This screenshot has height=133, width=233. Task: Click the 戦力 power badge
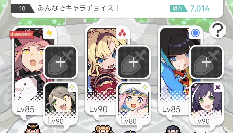click(x=178, y=8)
